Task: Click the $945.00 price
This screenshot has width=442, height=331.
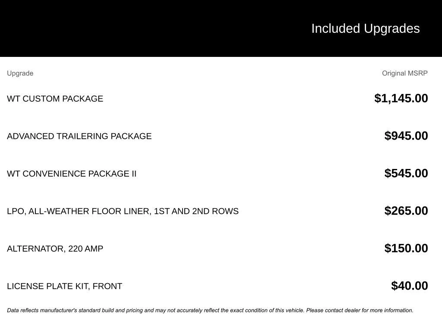Action: pyautogui.click(x=406, y=136)
